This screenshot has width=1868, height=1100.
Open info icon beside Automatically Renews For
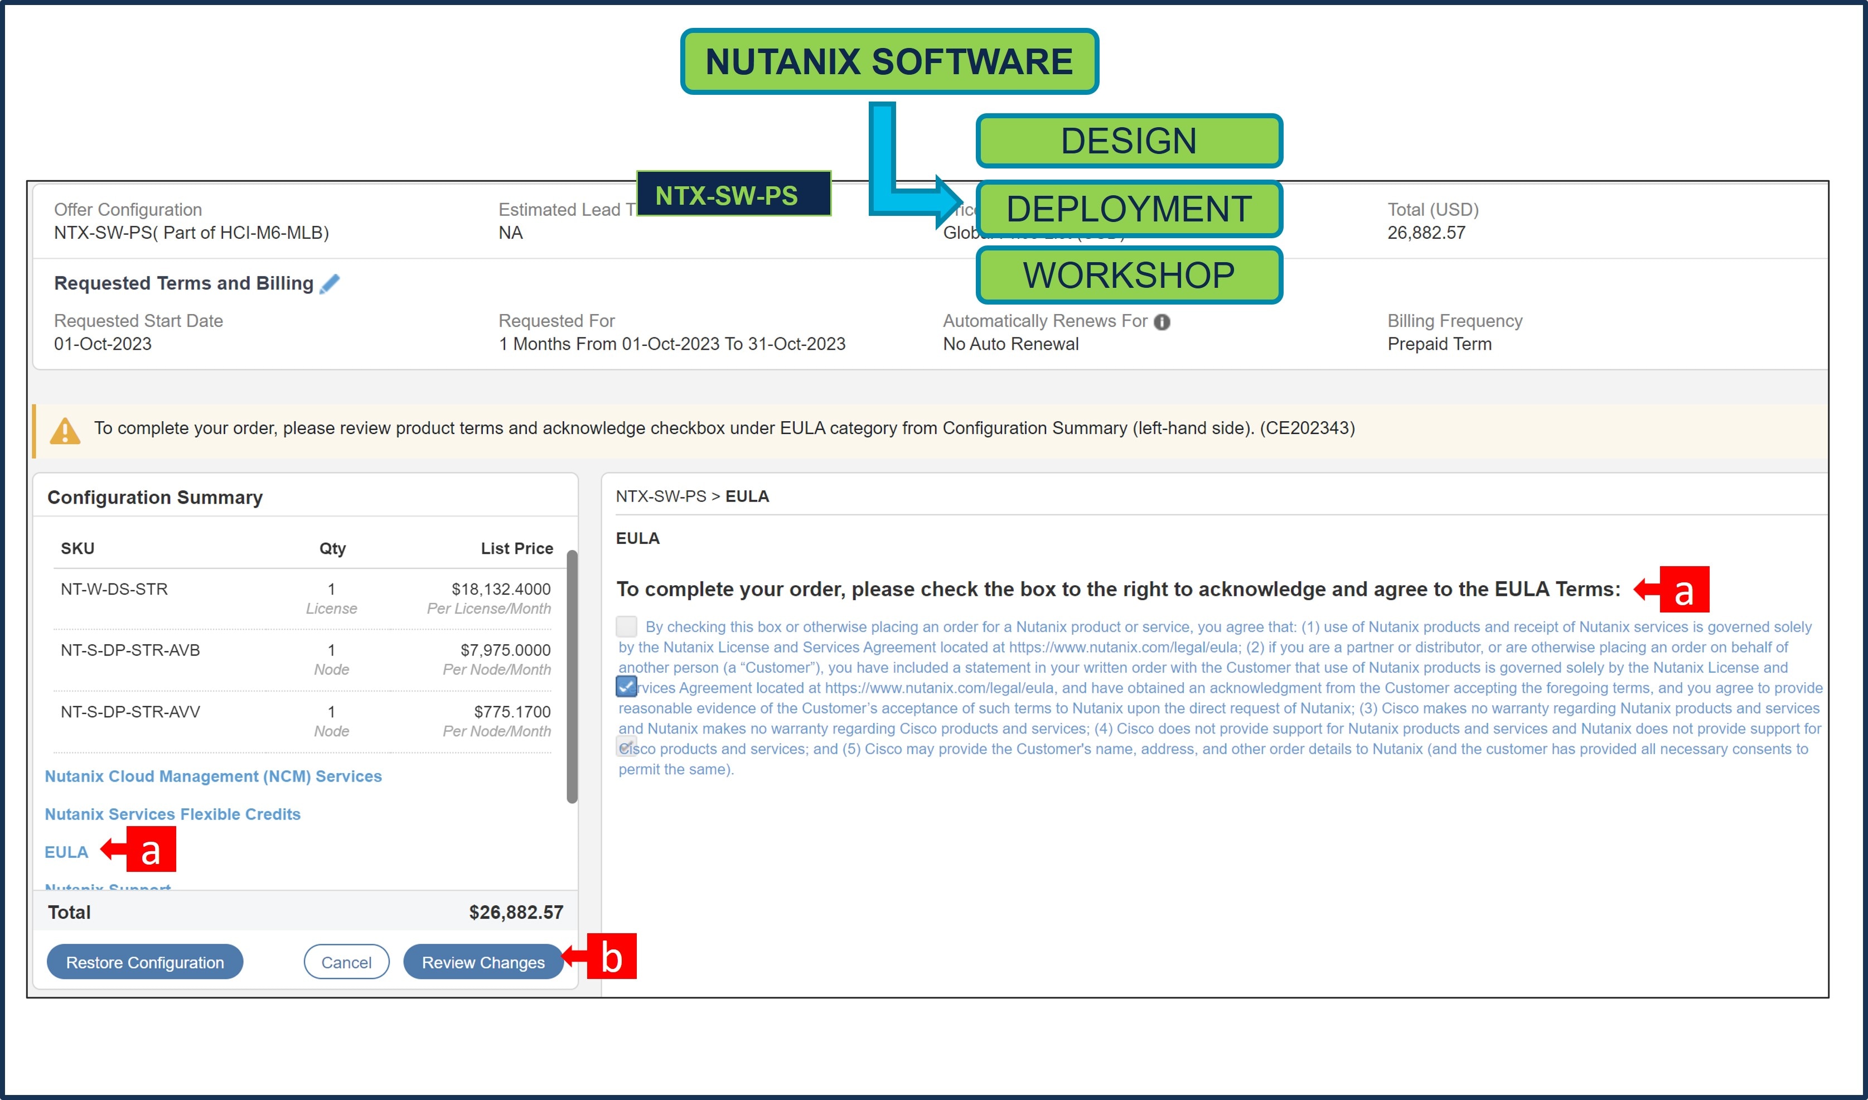pos(1162,322)
